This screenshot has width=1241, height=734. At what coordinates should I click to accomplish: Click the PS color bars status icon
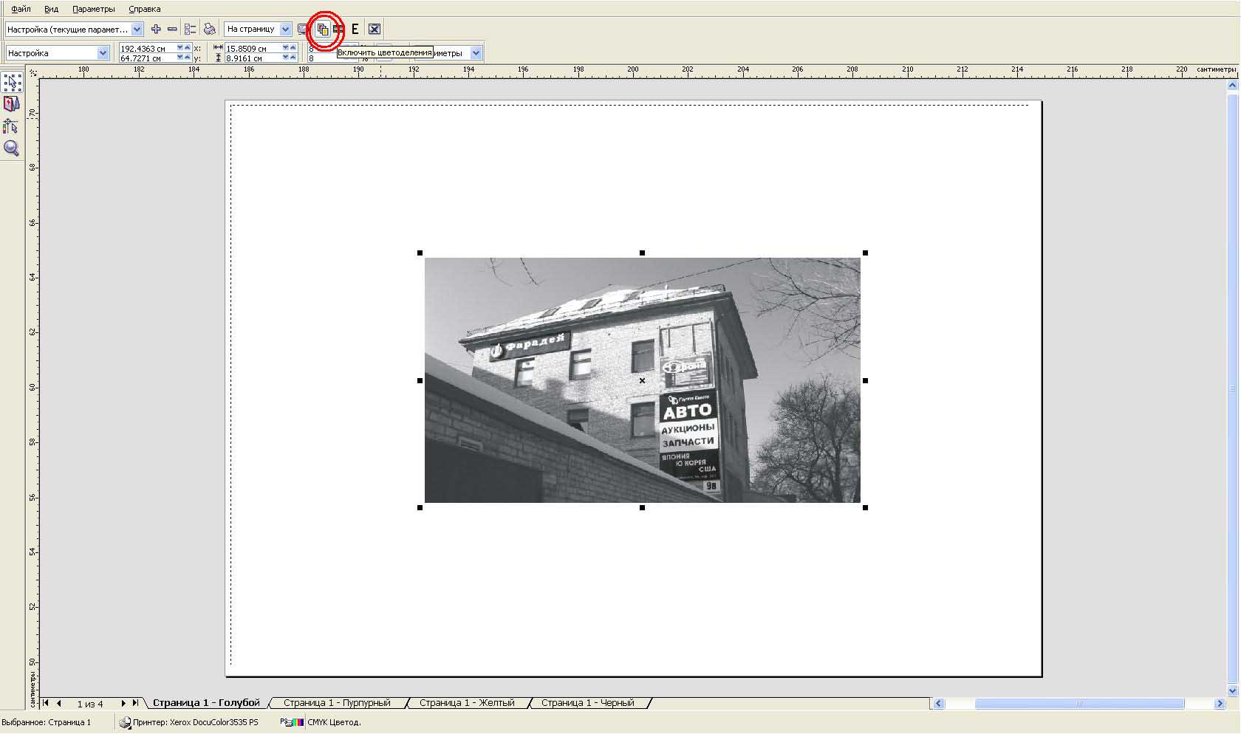point(293,723)
